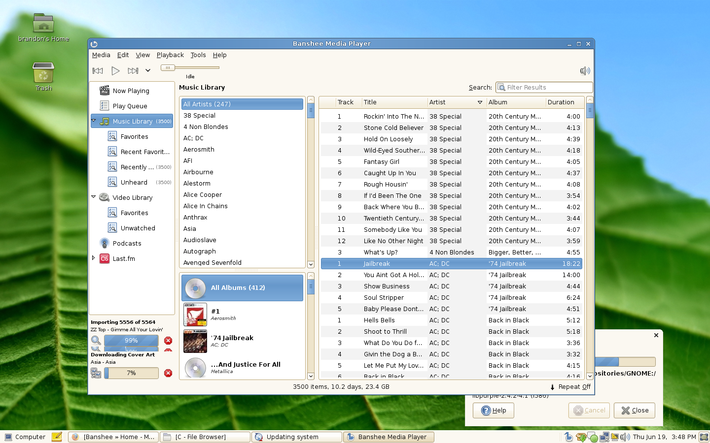Expand the Last.fm source
Screen dimensions: 710x443
tap(94, 258)
